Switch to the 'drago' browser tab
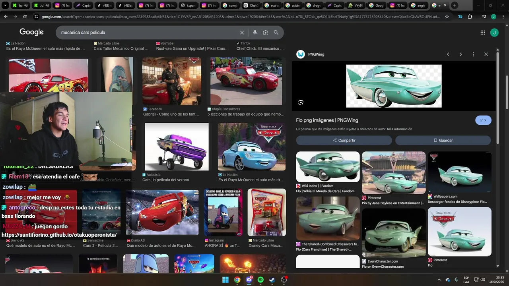 pos(313,6)
